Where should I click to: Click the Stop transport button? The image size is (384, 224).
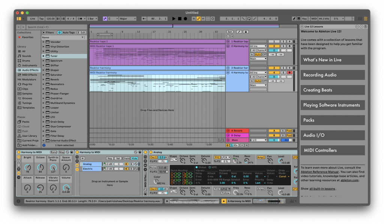coord(180,19)
